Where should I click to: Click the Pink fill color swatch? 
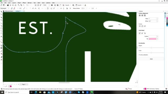click(153, 39)
